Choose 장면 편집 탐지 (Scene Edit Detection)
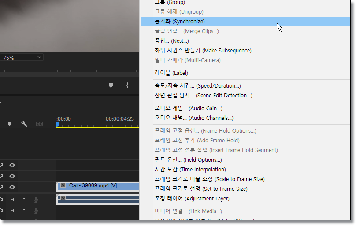 (245, 95)
